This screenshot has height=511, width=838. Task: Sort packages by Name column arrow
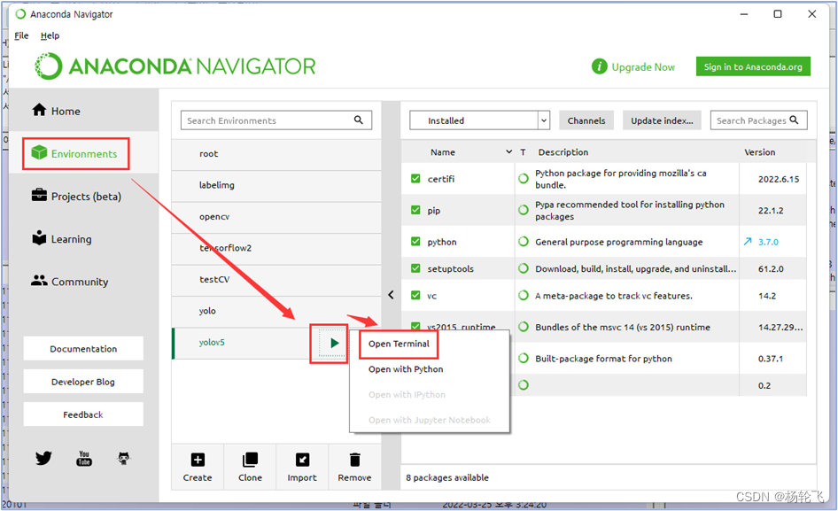coord(508,152)
